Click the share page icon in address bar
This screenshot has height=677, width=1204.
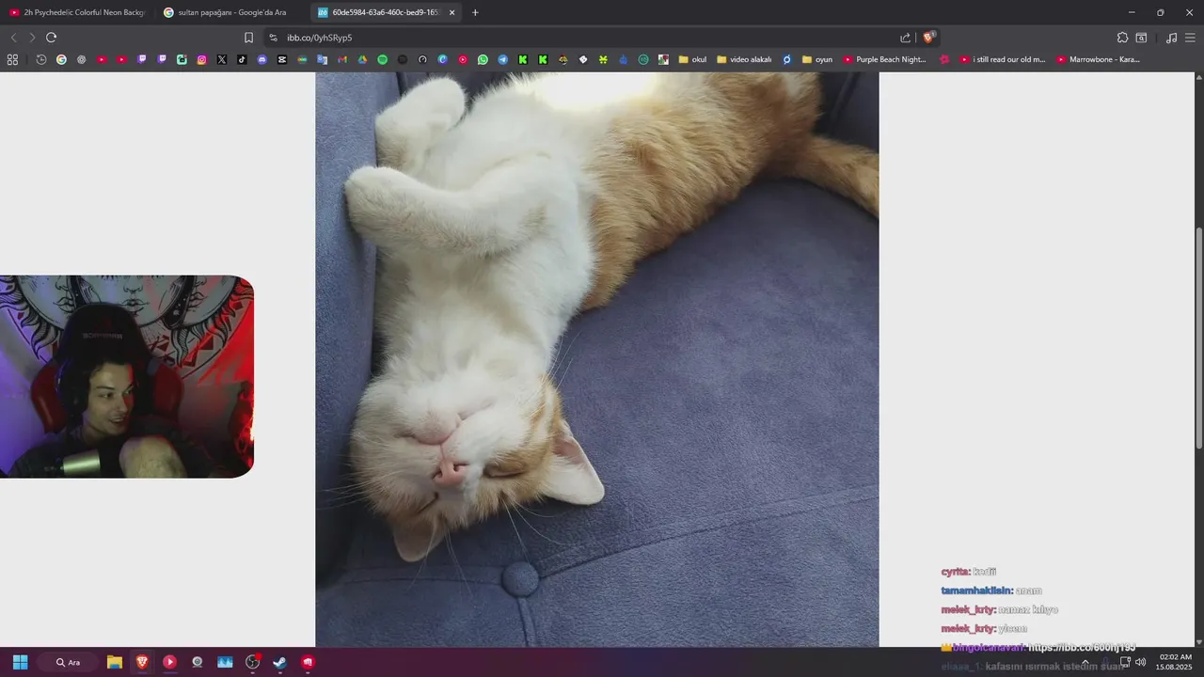[x=905, y=38]
